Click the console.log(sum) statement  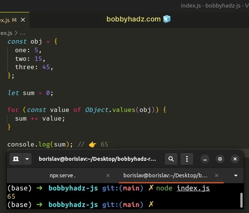(40, 145)
